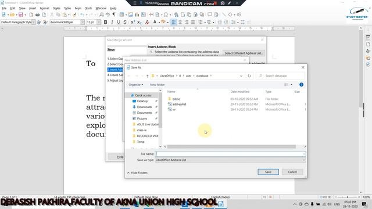Image resolution: width=372 pixels, height=209 pixels.
Task: Click the horizontal scrollbar in file list
Action: click(231, 146)
